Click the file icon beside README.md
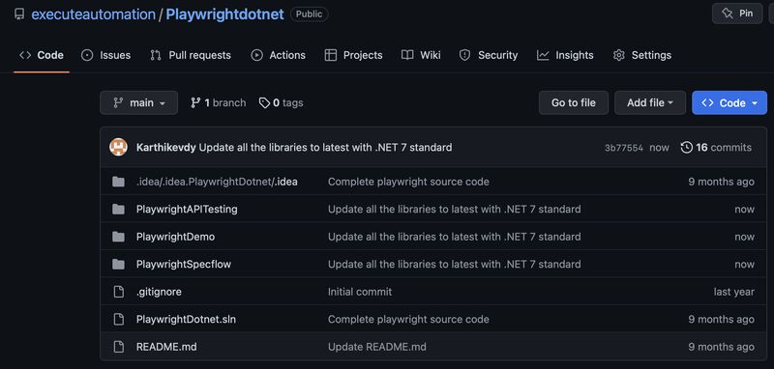The height and width of the screenshot is (369, 774). (x=118, y=347)
